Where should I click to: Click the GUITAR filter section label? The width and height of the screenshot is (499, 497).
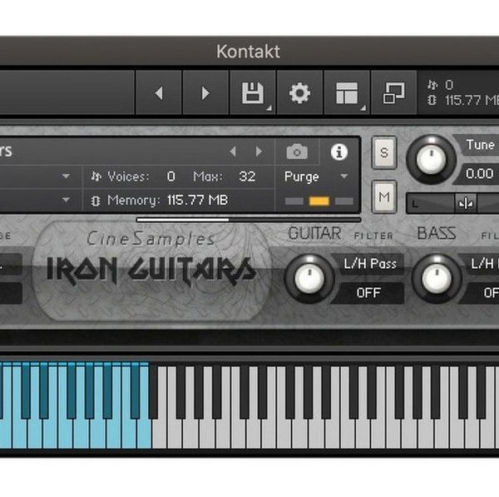pos(314,234)
